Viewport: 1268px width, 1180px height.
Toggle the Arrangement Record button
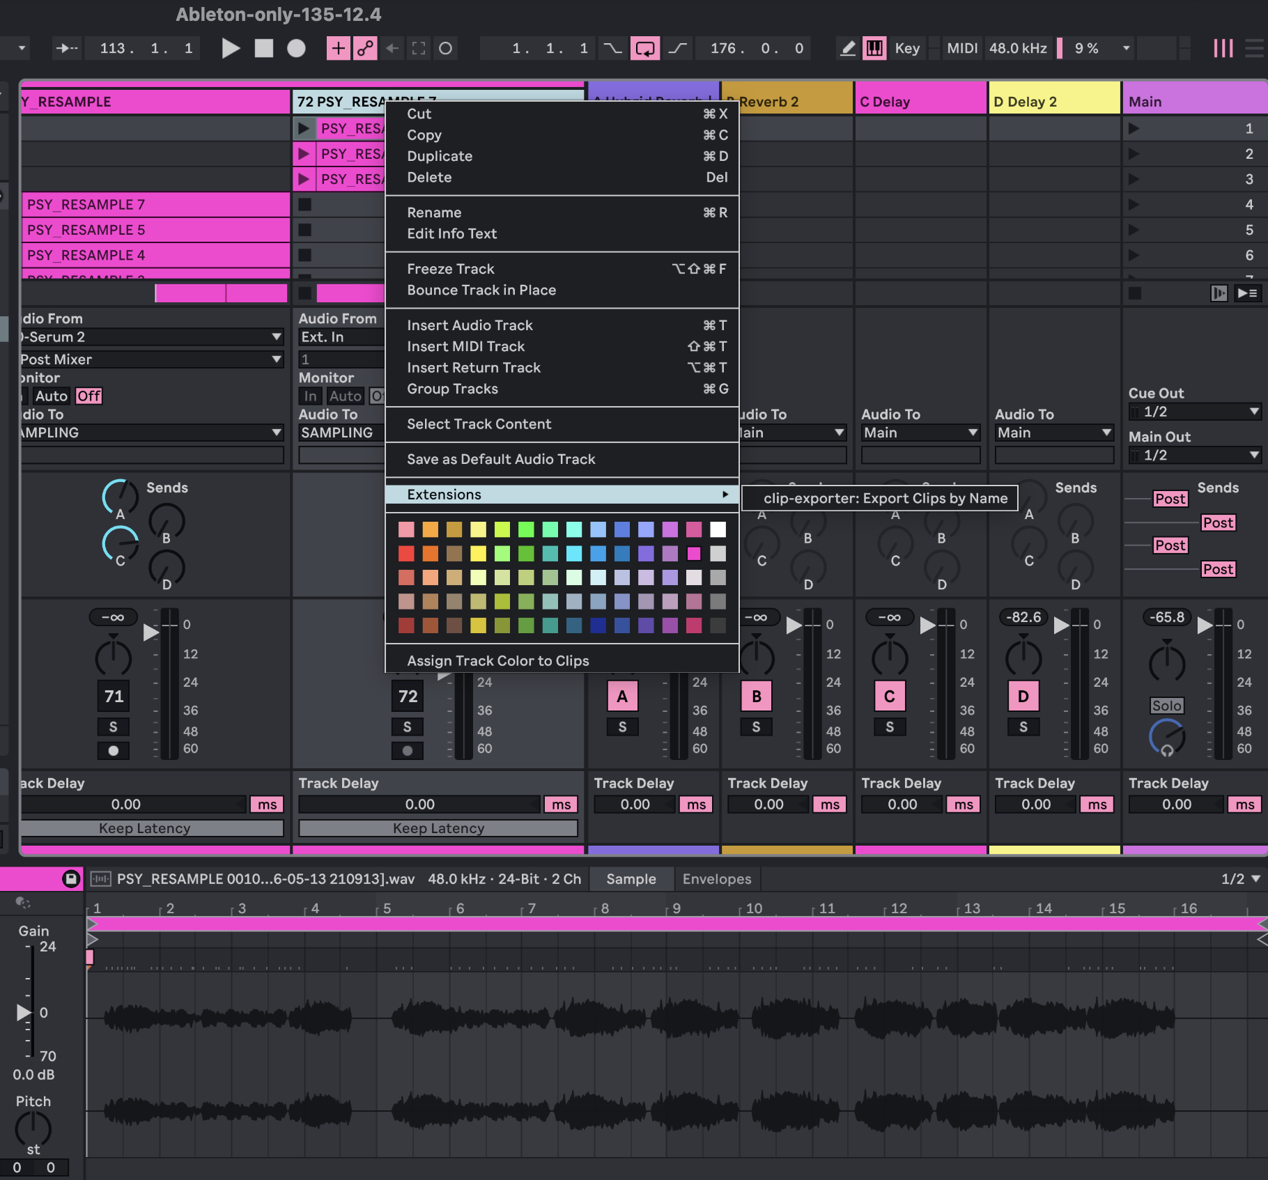pos(297,48)
